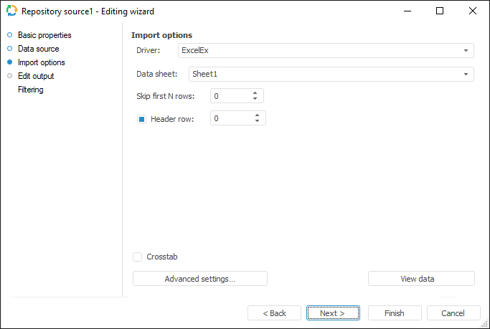Proceed with the Next button

click(x=333, y=313)
